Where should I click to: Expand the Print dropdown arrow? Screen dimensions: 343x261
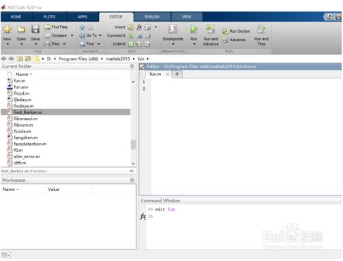(x=64, y=44)
